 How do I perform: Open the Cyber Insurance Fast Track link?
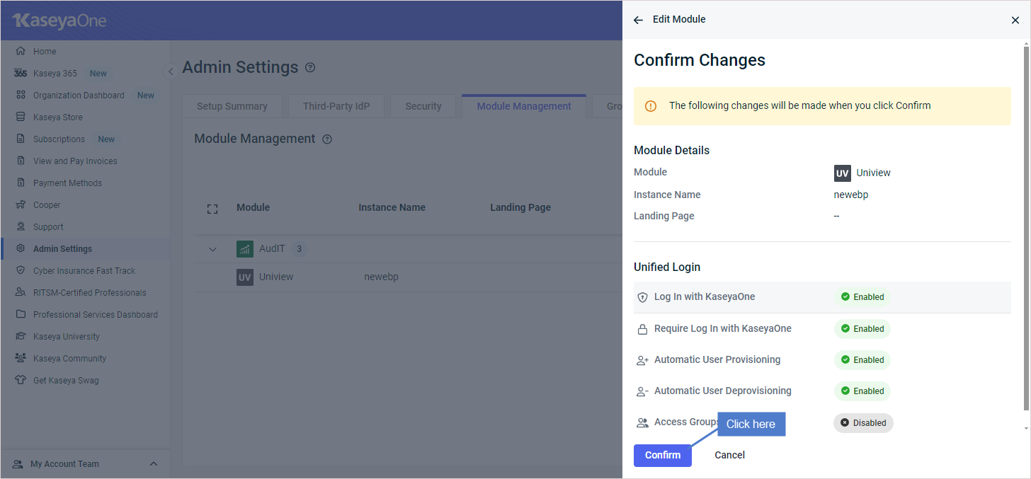pyautogui.click(x=85, y=270)
